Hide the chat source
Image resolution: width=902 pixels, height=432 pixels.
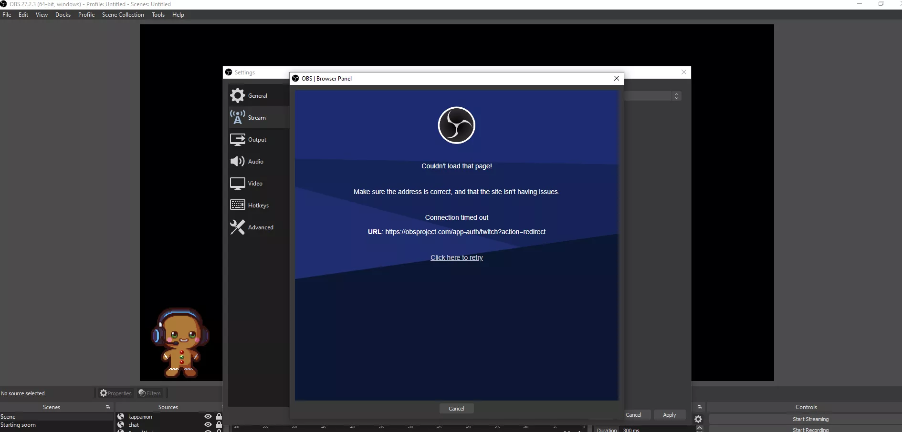[x=207, y=424]
